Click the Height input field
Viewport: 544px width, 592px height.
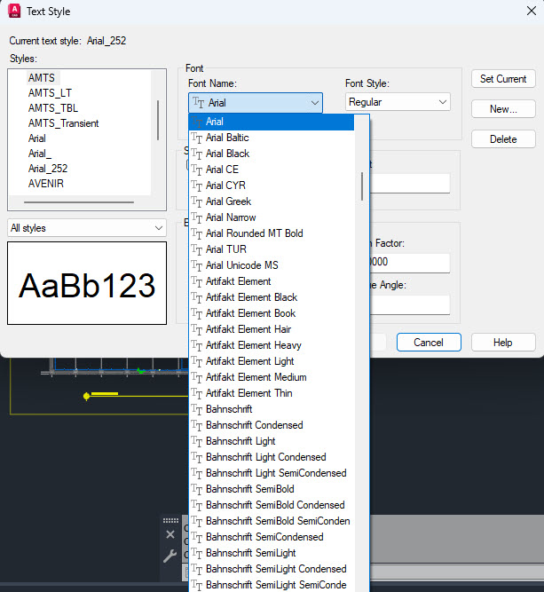pos(410,183)
